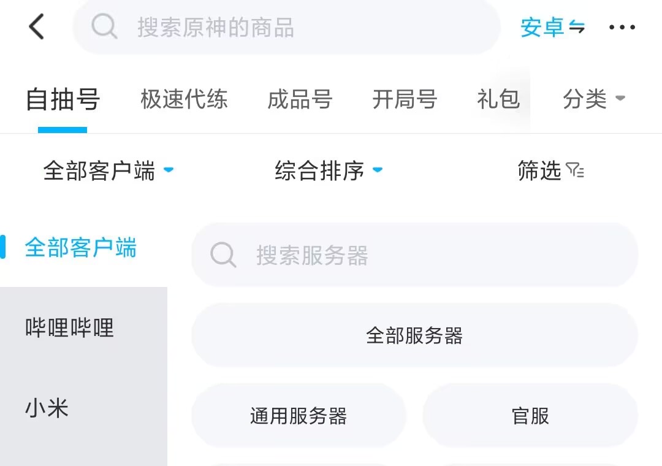
Task: Select the 通用服务器 option
Action: pyautogui.click(x=299, y=416)
